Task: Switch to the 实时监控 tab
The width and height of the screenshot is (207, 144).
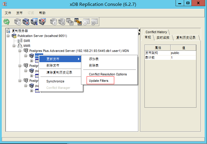Action: 163,38
